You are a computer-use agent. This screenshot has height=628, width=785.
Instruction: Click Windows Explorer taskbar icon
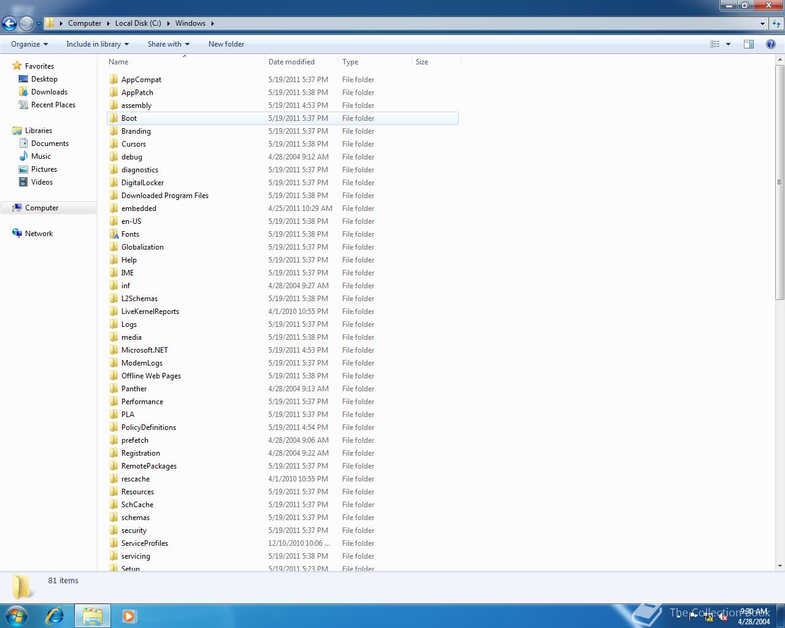coord(92,616)
